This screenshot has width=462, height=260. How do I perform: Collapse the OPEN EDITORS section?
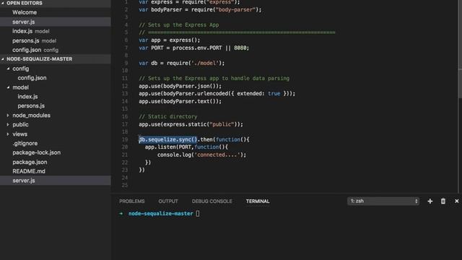(x=3, y=3)
